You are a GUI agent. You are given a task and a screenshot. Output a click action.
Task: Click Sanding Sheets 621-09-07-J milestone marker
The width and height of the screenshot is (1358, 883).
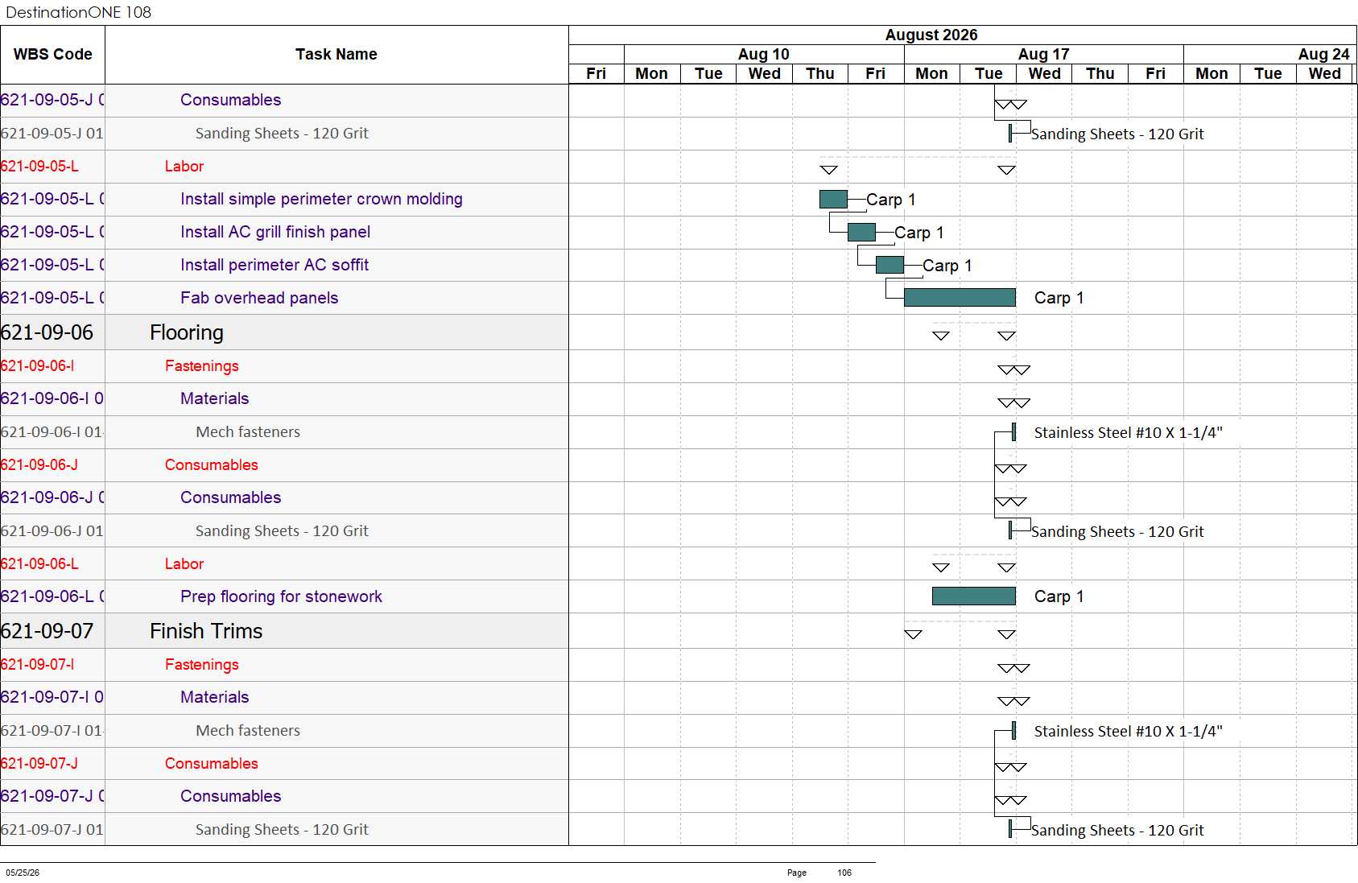pyautogui.click(x=1010, y=829)
